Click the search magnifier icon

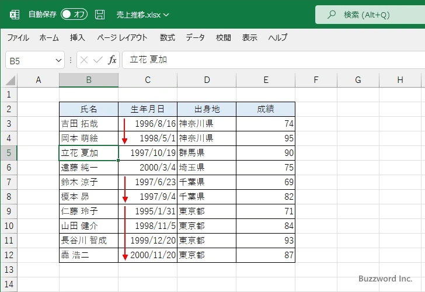(x=331, y=15)
